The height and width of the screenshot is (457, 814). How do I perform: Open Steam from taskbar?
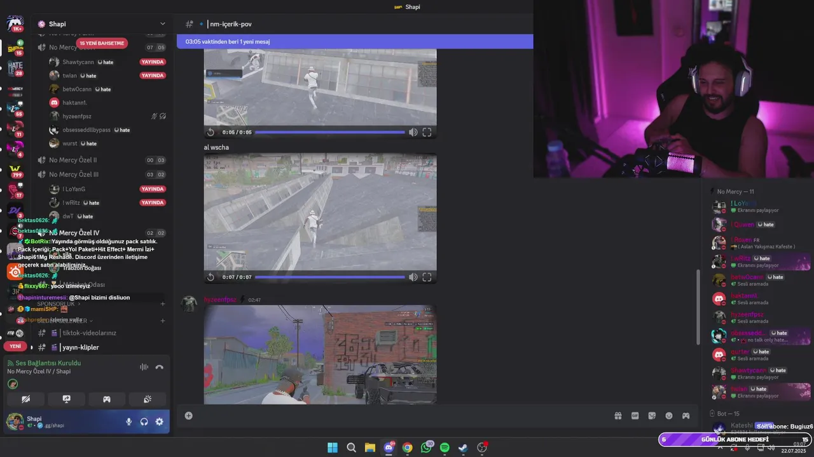pos(463,447)
